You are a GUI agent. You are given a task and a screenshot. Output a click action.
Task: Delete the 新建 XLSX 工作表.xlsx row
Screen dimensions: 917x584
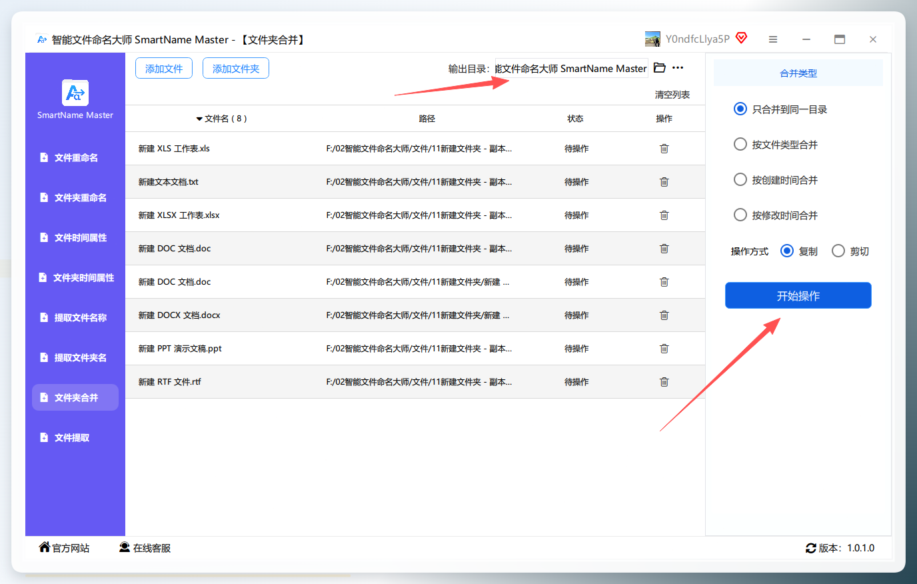point(664,215)
